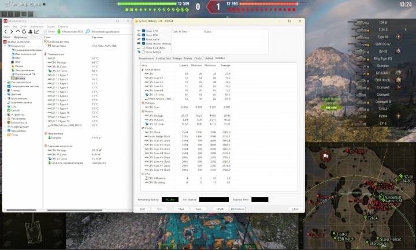The width and height of the screenshot is (416, 250).
Task: Click the База данных icon in tree
Action: click(9, 130)
